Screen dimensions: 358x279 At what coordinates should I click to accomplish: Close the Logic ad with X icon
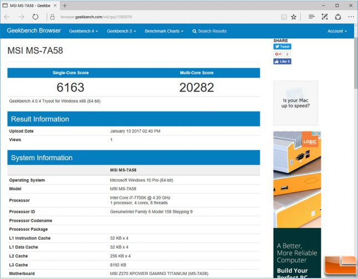click(319, 134)
